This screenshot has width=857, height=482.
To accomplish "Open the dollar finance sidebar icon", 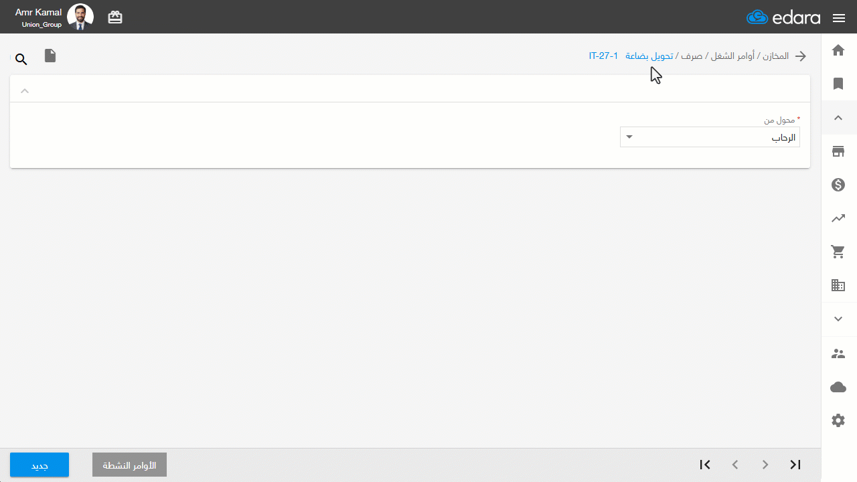I will click(838, 185).
